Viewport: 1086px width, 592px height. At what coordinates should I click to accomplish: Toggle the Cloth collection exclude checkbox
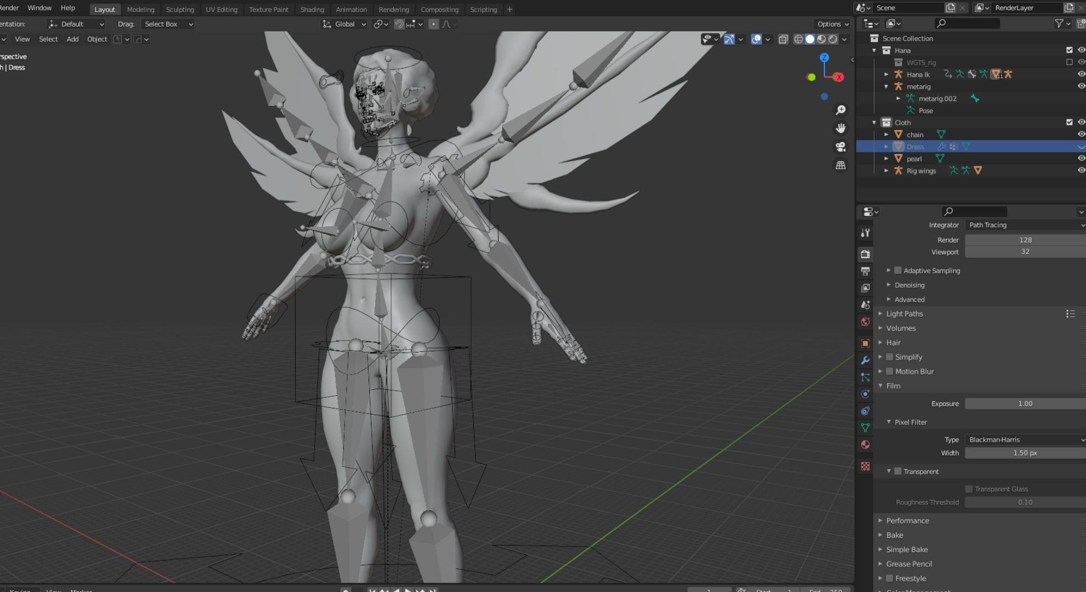point(1069,122)
